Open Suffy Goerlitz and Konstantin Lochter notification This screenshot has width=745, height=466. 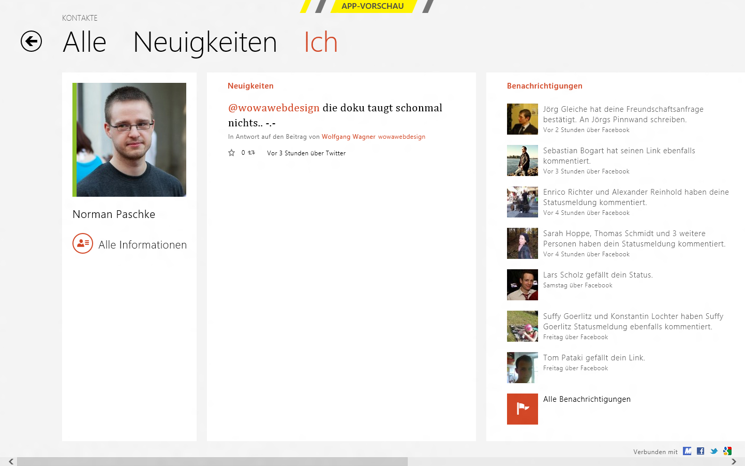(633, 322)
